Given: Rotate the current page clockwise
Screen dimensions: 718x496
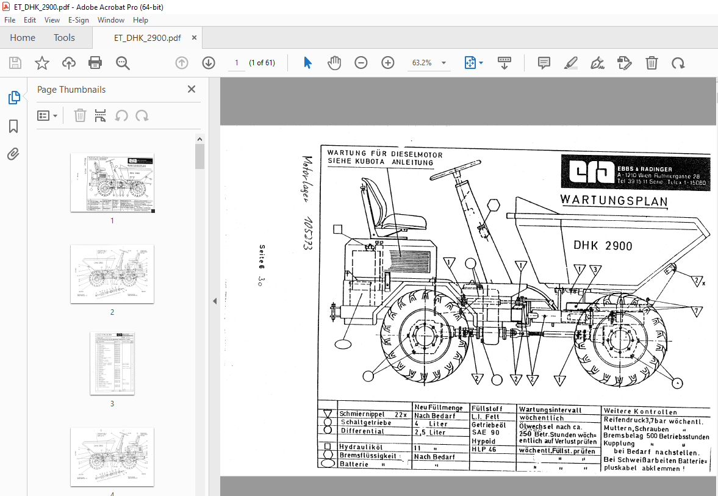Looking at the screenshot, I should (x=679, y=62).
